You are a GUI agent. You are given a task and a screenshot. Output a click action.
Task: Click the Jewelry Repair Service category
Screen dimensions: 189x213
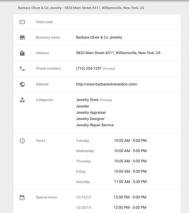click(95, 125)
